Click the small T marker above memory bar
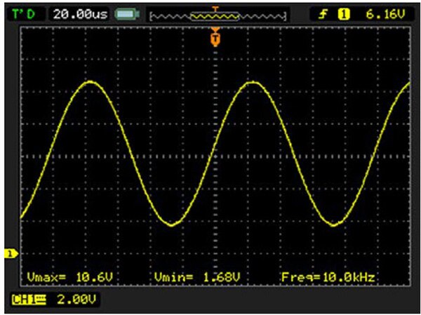421x315 pixels. pyautogui.click(x=215, y=8)
